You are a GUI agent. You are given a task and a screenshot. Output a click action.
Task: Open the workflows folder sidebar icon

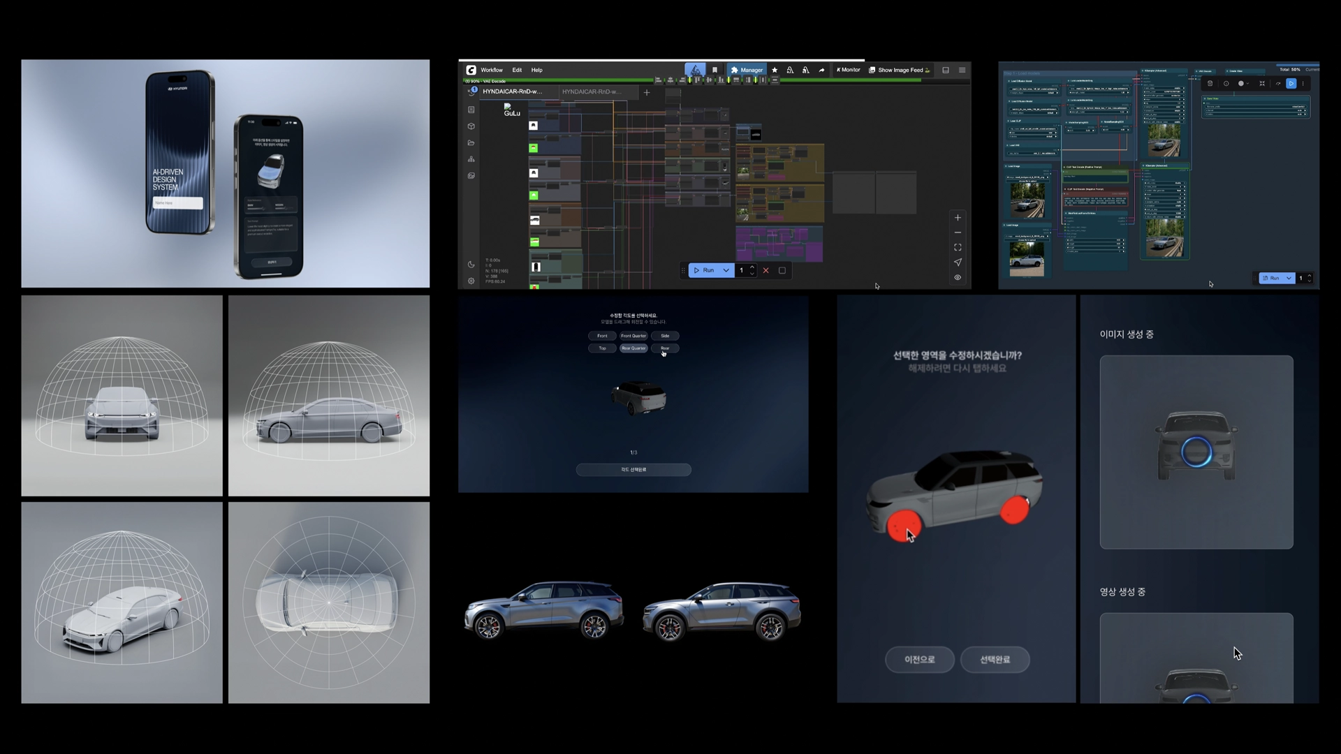click(471, 142)
